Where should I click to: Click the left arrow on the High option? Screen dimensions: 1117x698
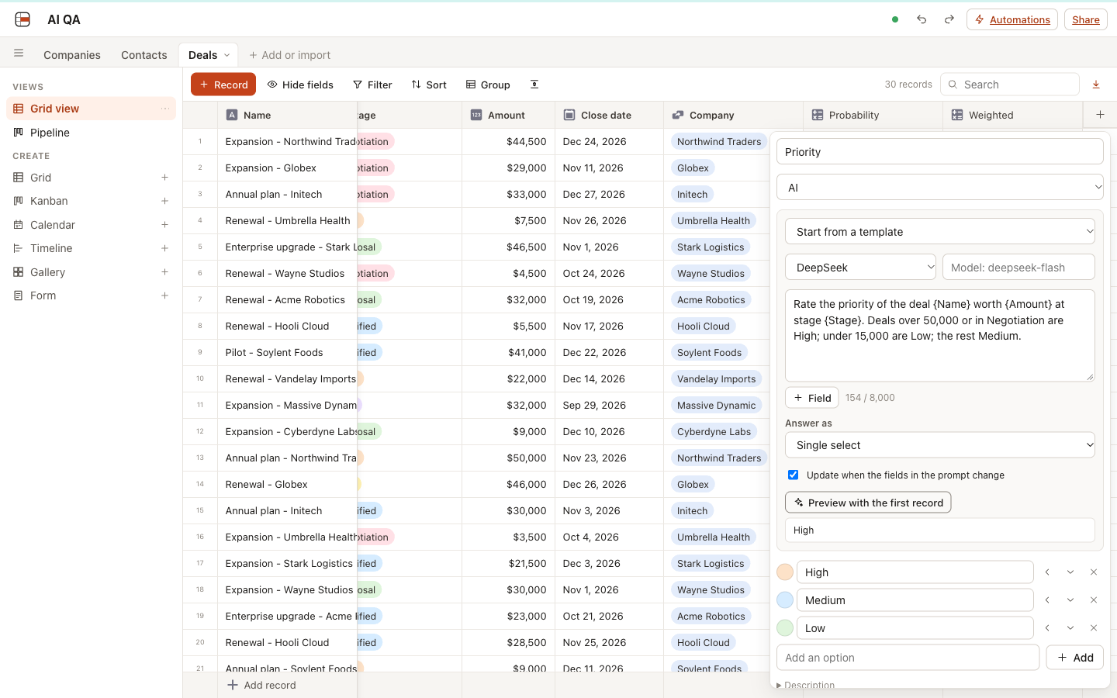(x=1047, y=572)
